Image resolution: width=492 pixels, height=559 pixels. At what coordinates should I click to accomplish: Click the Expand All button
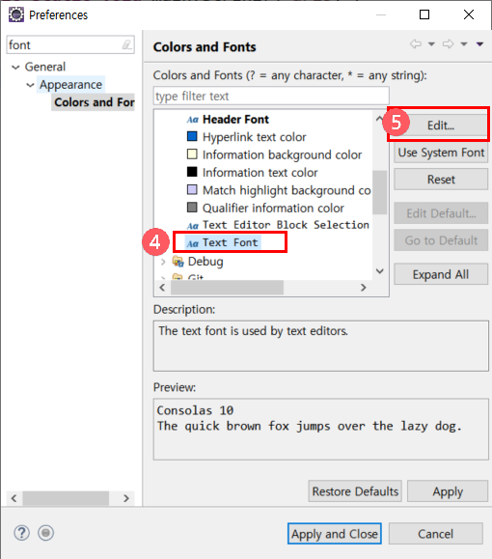(441, 274)
